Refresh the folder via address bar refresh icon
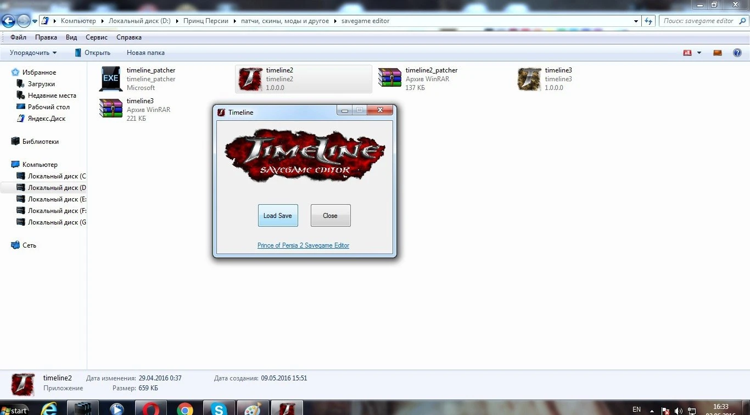The width and height of the screenshot is (750, 415). 649,21
